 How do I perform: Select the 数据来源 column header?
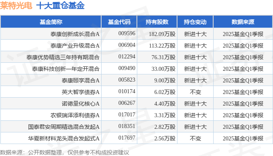tap(243, 22)
